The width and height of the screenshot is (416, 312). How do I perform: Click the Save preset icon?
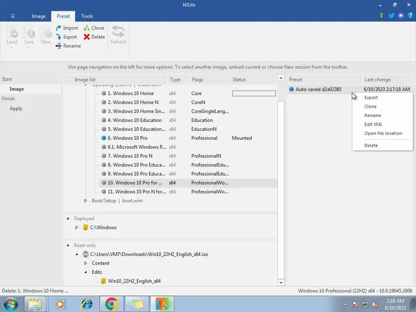coord(29,32)
